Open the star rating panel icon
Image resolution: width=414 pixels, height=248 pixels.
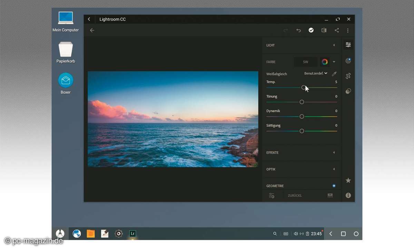pyautogui.click(x=348, y=180)
